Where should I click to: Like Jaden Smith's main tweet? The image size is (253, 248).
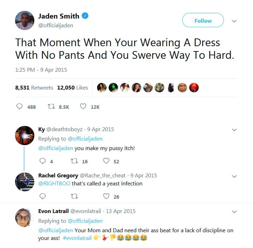83,106
